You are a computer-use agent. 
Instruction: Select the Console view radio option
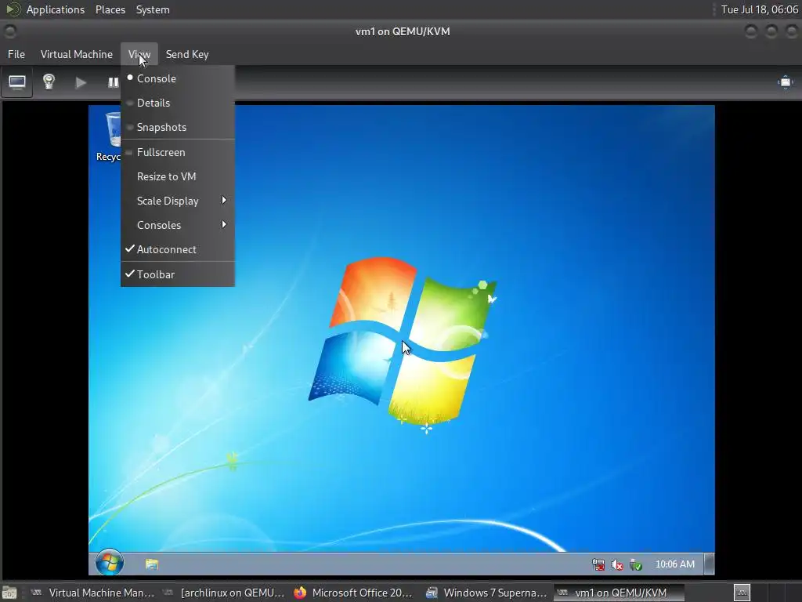[x=178, y=78]
